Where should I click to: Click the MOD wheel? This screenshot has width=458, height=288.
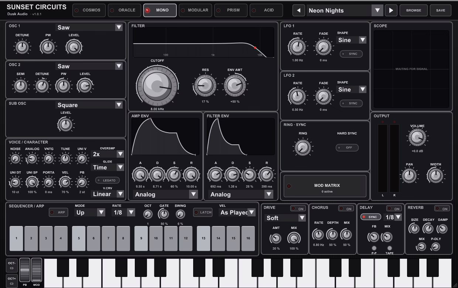click(x=37, y=270)
